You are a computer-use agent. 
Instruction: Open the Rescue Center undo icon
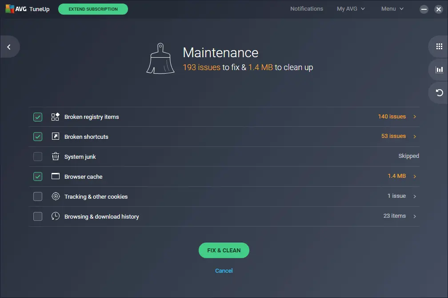pyautogui.click(x=439, y=93)
